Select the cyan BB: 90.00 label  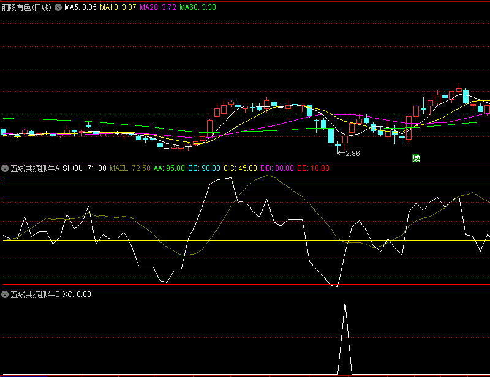tap(204, 168)
